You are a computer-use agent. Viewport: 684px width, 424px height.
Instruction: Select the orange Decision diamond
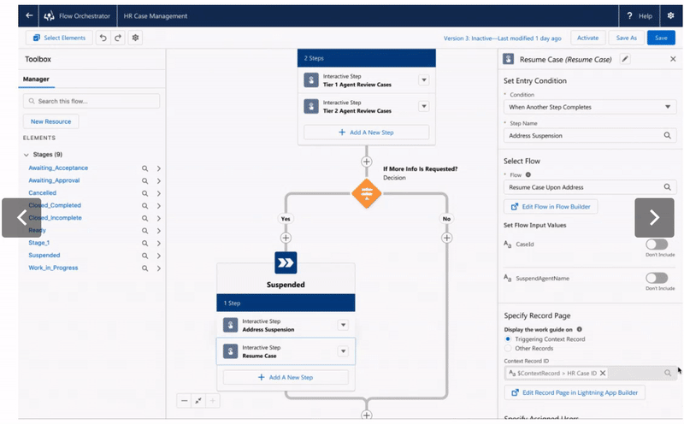(367, 193)
